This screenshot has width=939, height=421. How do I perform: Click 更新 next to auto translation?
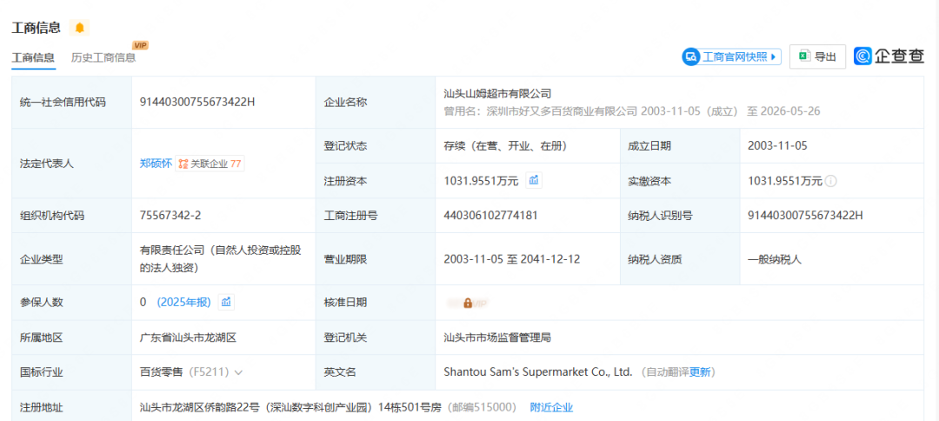[700, 372]
